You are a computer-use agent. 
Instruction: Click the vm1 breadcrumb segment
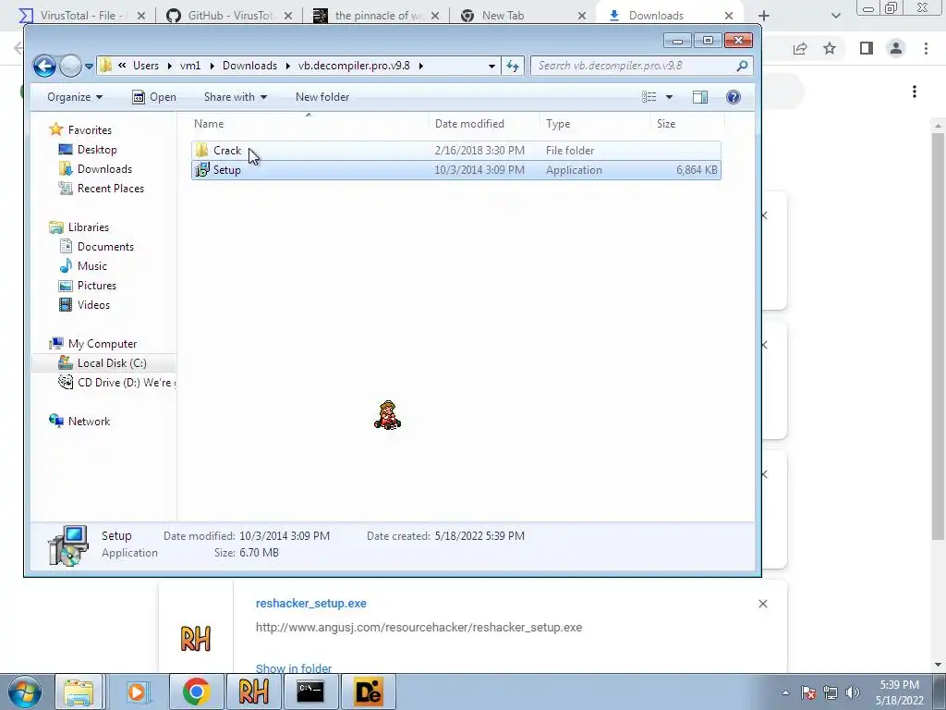pyautogui.click(x=190, y=66)
